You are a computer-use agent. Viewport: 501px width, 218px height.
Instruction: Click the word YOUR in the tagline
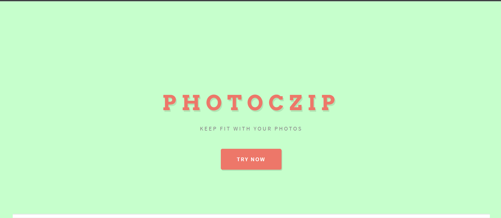tap(262, 129)
